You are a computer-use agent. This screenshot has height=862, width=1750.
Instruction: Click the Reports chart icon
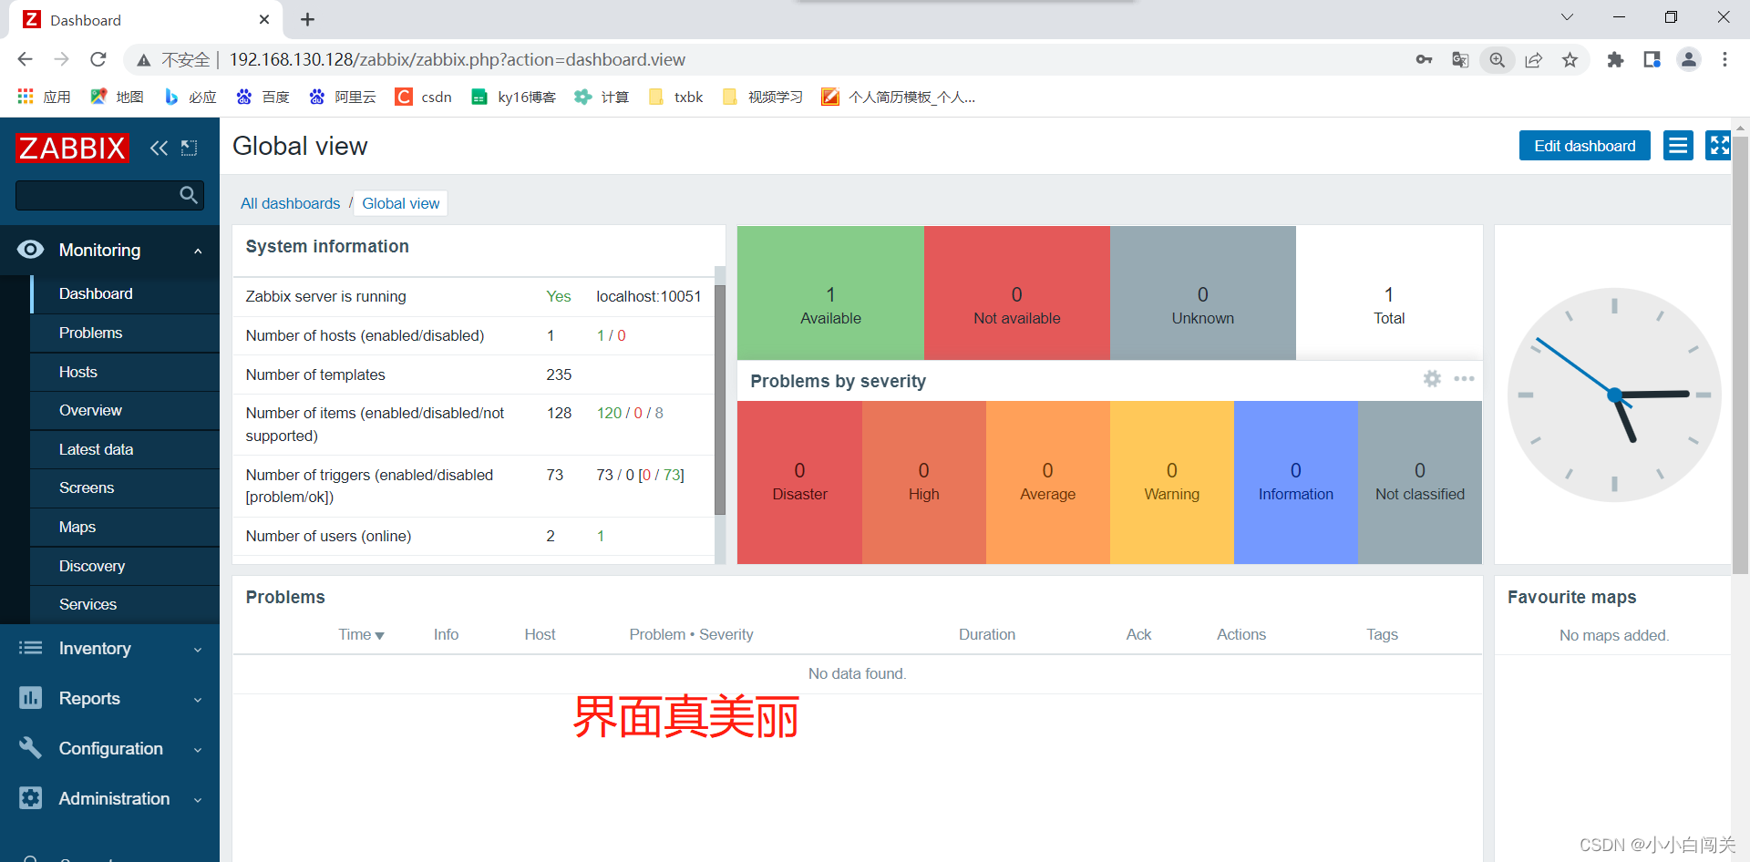[30, 698]
